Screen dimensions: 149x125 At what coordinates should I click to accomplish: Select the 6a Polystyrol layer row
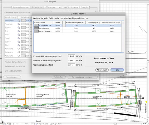(x=77, y=28)
